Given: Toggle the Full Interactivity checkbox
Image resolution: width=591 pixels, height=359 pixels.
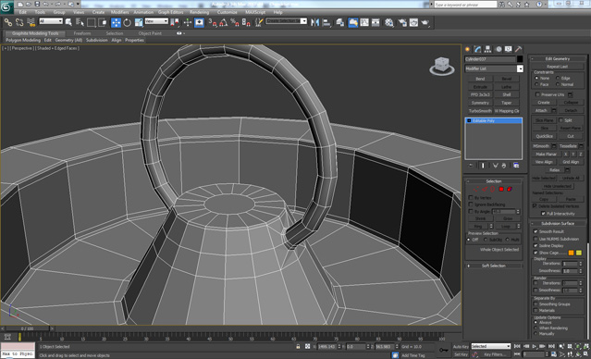Looking at the screenshot, I should point(543,214).
